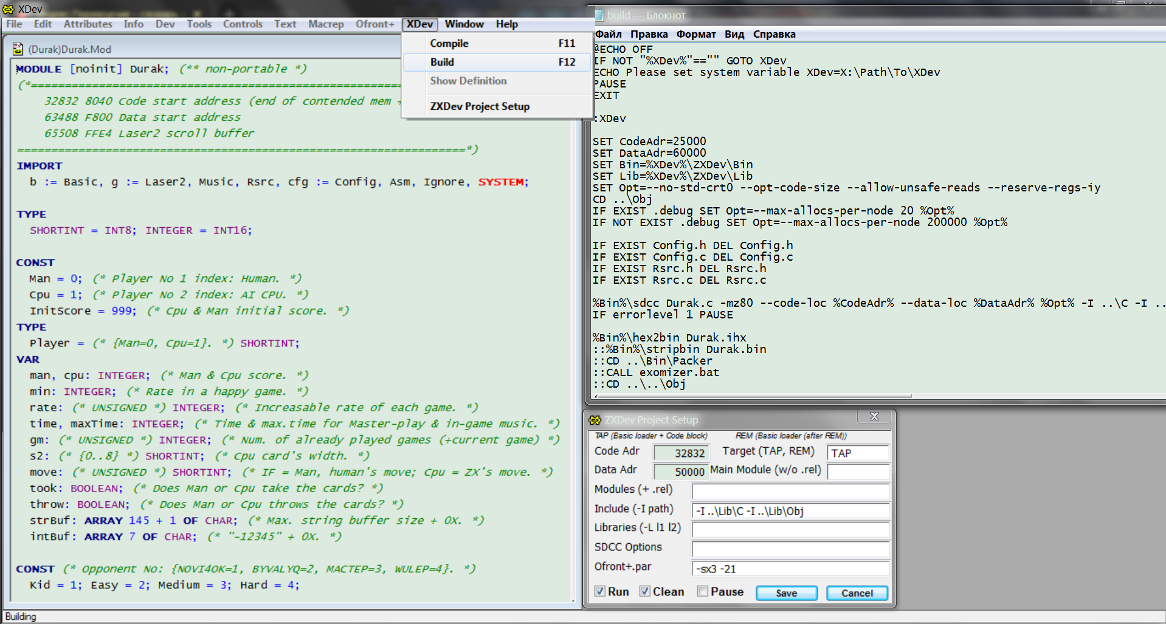Click the Notepad build window icon

(x=599, y=15)
